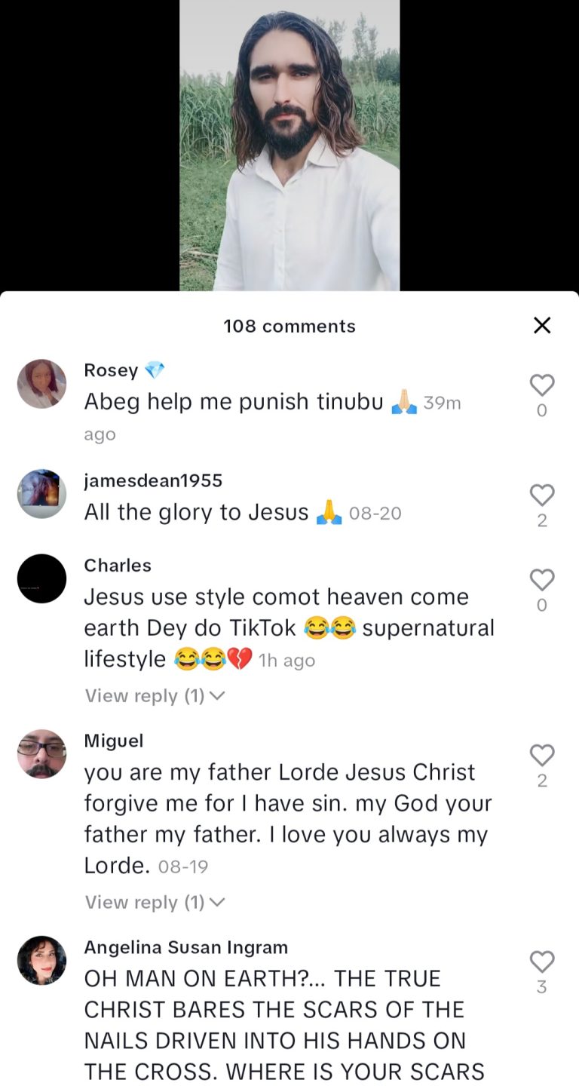Close the comments panel
Screen dimensions: 579x1089
542,325
